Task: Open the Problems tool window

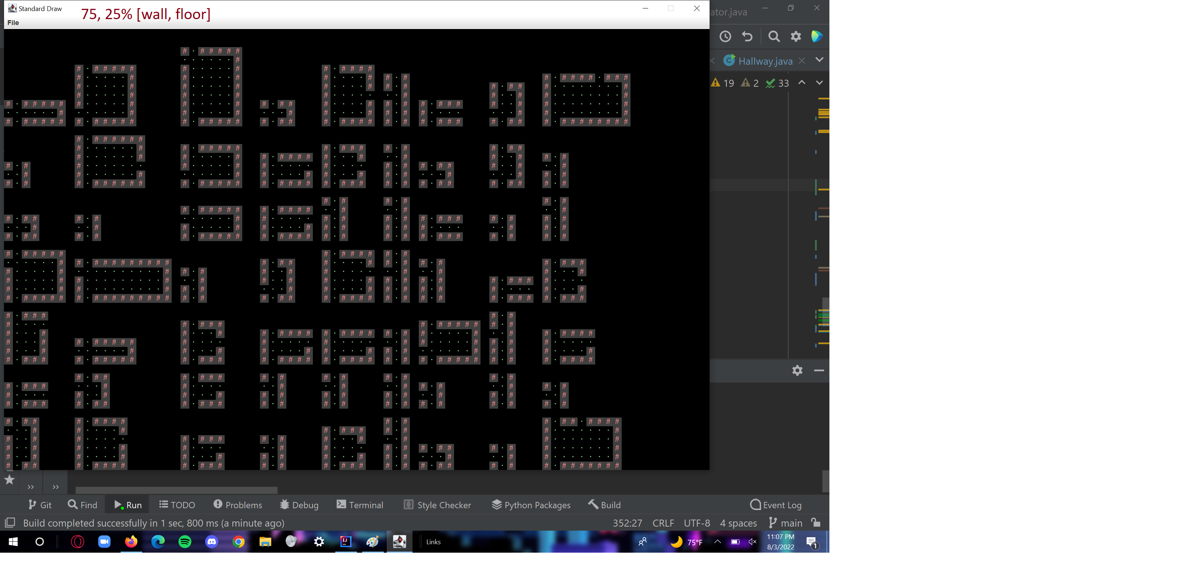Action: (x=238, y=505)
